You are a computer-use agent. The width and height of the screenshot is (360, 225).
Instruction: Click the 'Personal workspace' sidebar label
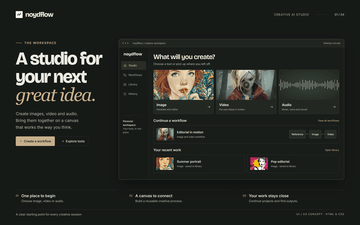129,123
